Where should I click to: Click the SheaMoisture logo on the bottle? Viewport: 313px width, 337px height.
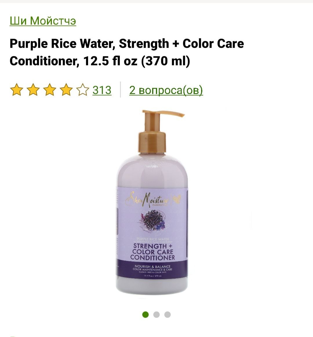click(147, 199)
